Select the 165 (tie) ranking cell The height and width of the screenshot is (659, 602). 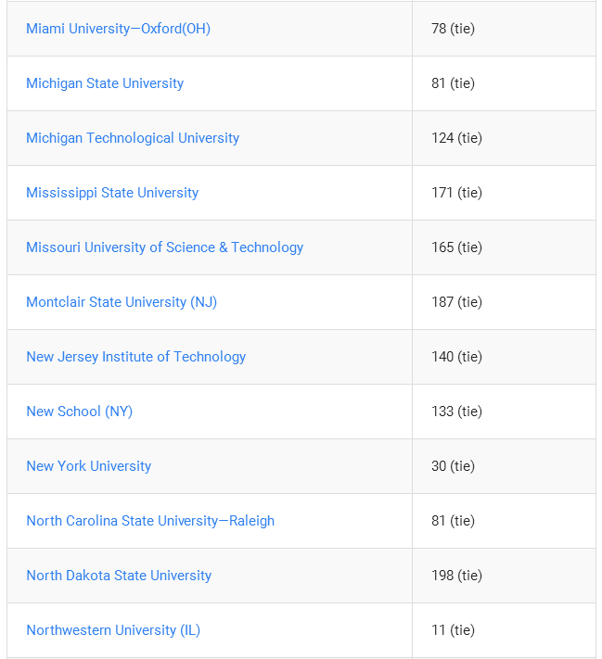[504, 247]
